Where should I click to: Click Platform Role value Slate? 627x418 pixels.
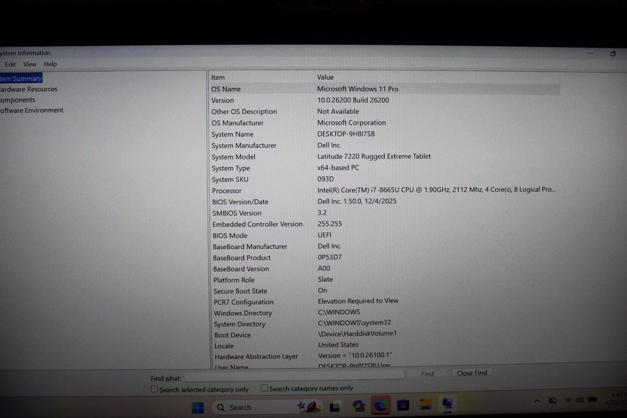[x=325, y=279]
